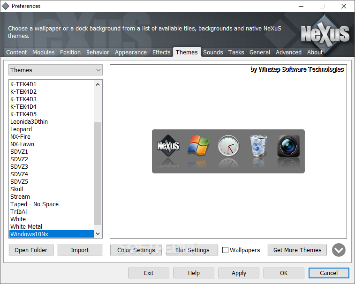
Task: Choose the Stream theme
Action: [x=52, y=196]
